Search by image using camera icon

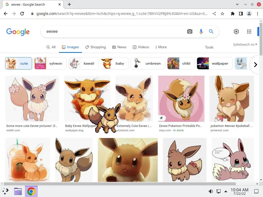(190, 31)
